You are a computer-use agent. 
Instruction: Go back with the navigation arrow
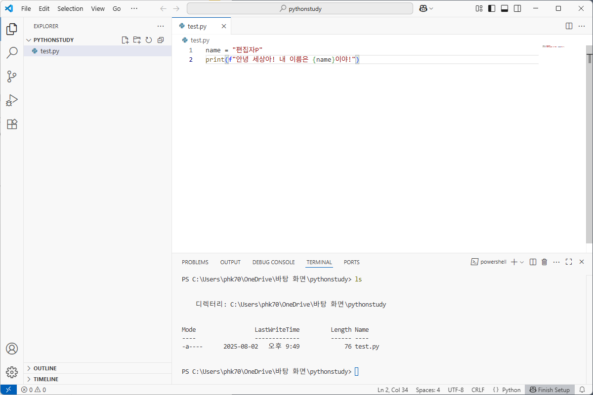tap(164, 8)
